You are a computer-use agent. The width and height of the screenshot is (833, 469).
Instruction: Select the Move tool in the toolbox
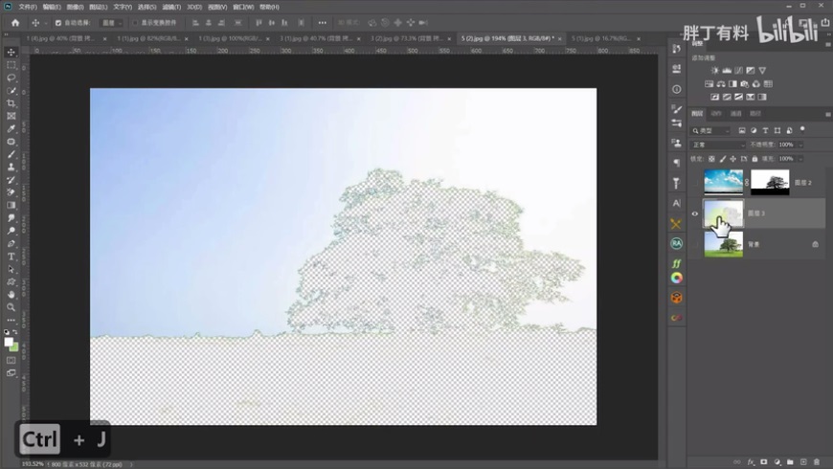[x=11, y=53]
